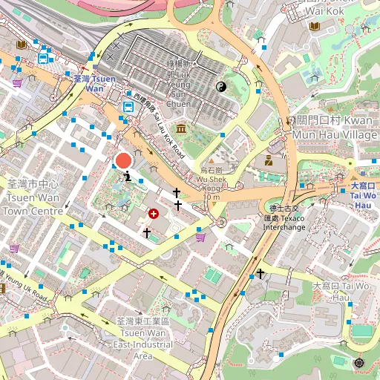Click the Tsuen Wan station label
The height and width of the screenshot is (380, 380).
[x=95, y=84]
